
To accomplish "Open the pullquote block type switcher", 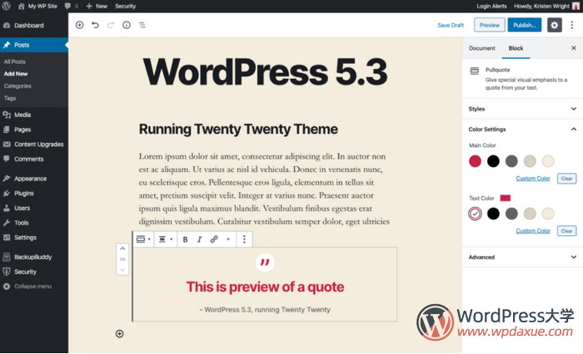I will [x=143, y=239].
